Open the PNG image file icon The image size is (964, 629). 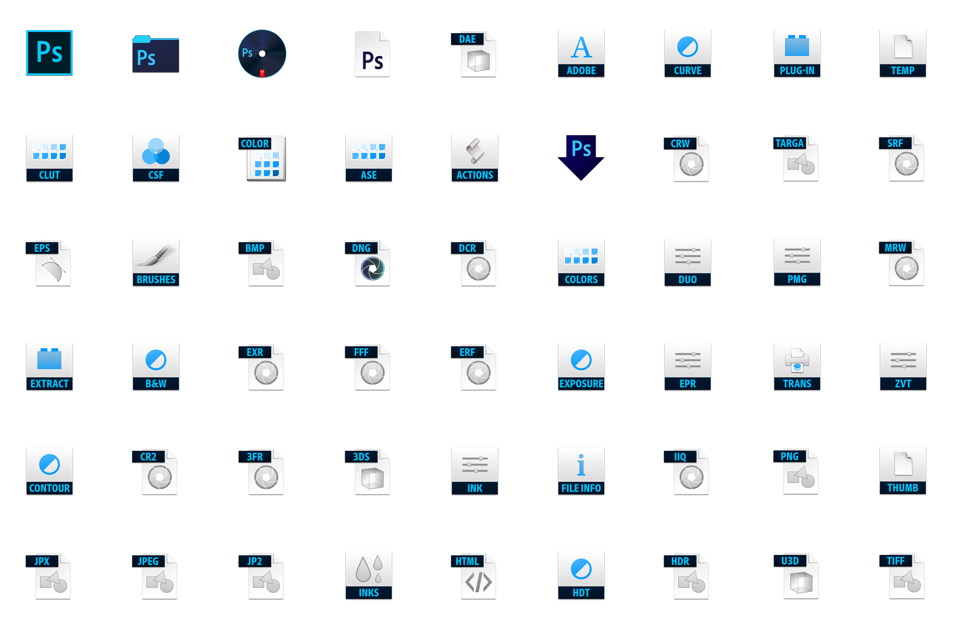point(796,471)
